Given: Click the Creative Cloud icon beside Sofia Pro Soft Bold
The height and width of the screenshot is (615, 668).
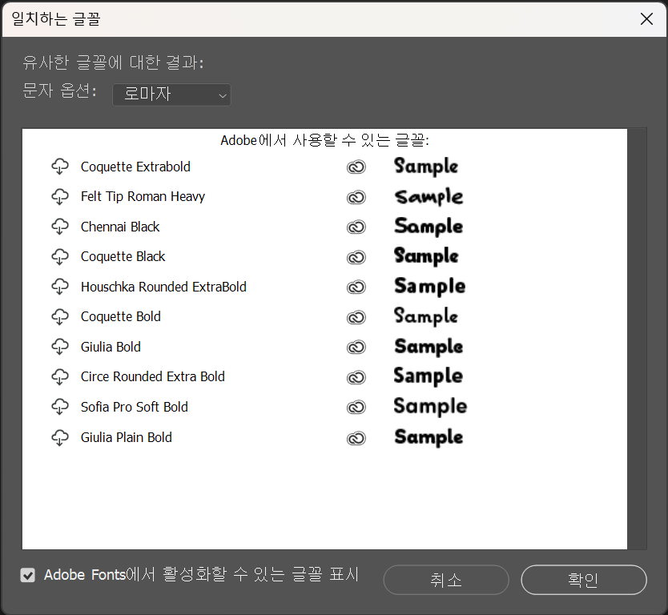Looking at the screenshot, I should [356, 408].
